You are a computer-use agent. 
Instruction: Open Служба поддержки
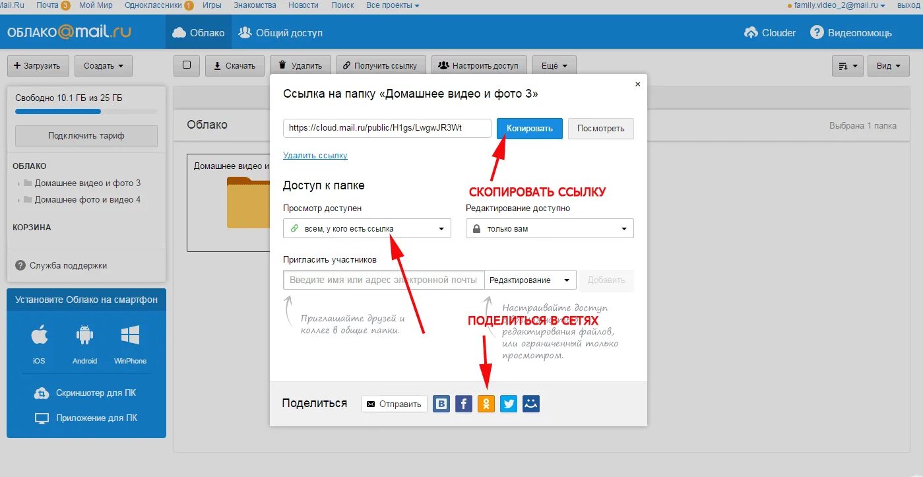(61, 266)
